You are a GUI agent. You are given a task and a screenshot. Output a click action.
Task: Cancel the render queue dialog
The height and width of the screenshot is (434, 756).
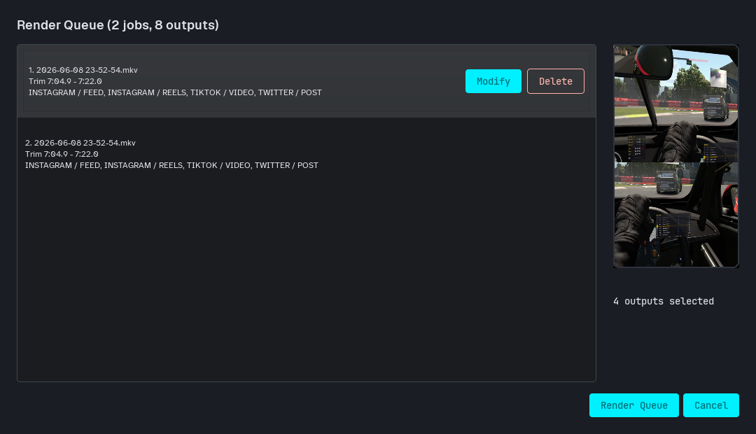pos(711,405)
